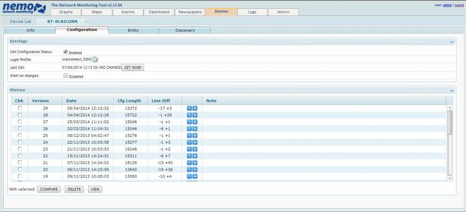Click the download arrow icon for version 28
This screenshot has width=466, height=212.
click(x=195, y=115)
